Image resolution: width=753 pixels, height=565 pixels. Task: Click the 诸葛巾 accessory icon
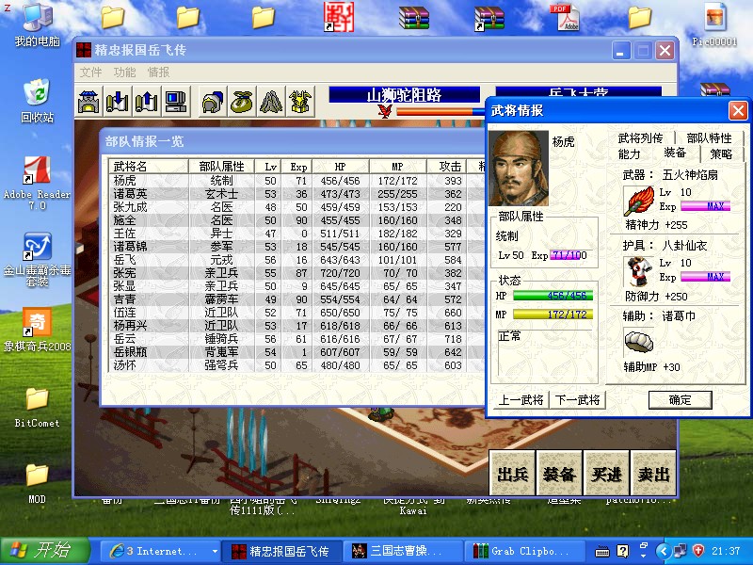click(639, 341)
